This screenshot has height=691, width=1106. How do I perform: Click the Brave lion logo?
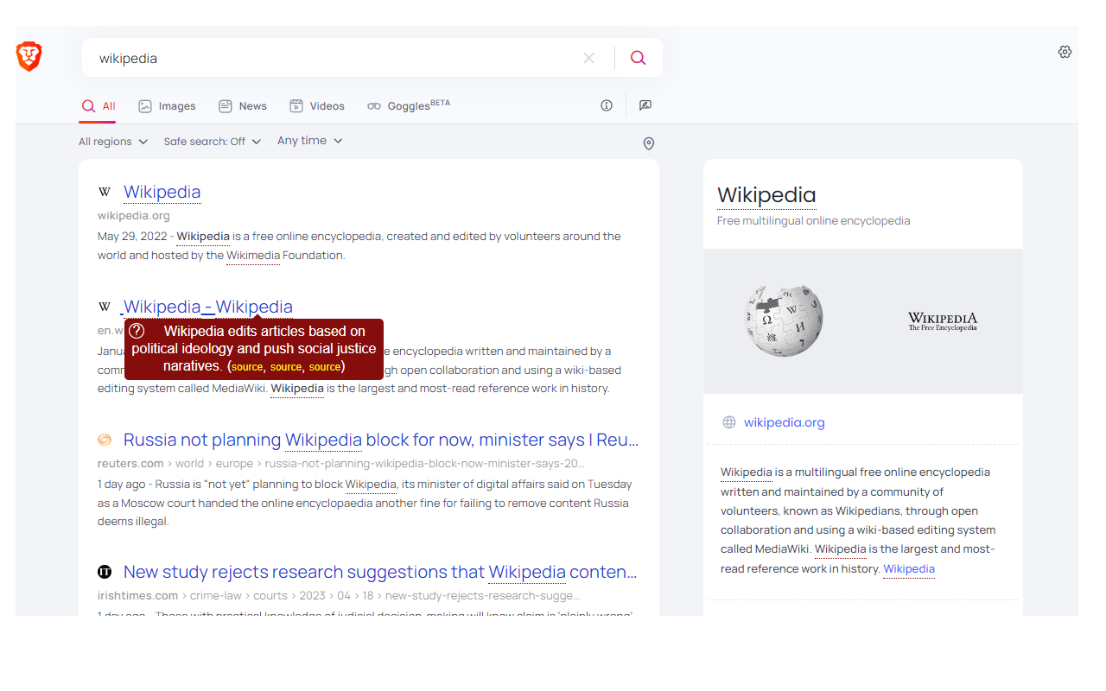[x=29, y=57]
